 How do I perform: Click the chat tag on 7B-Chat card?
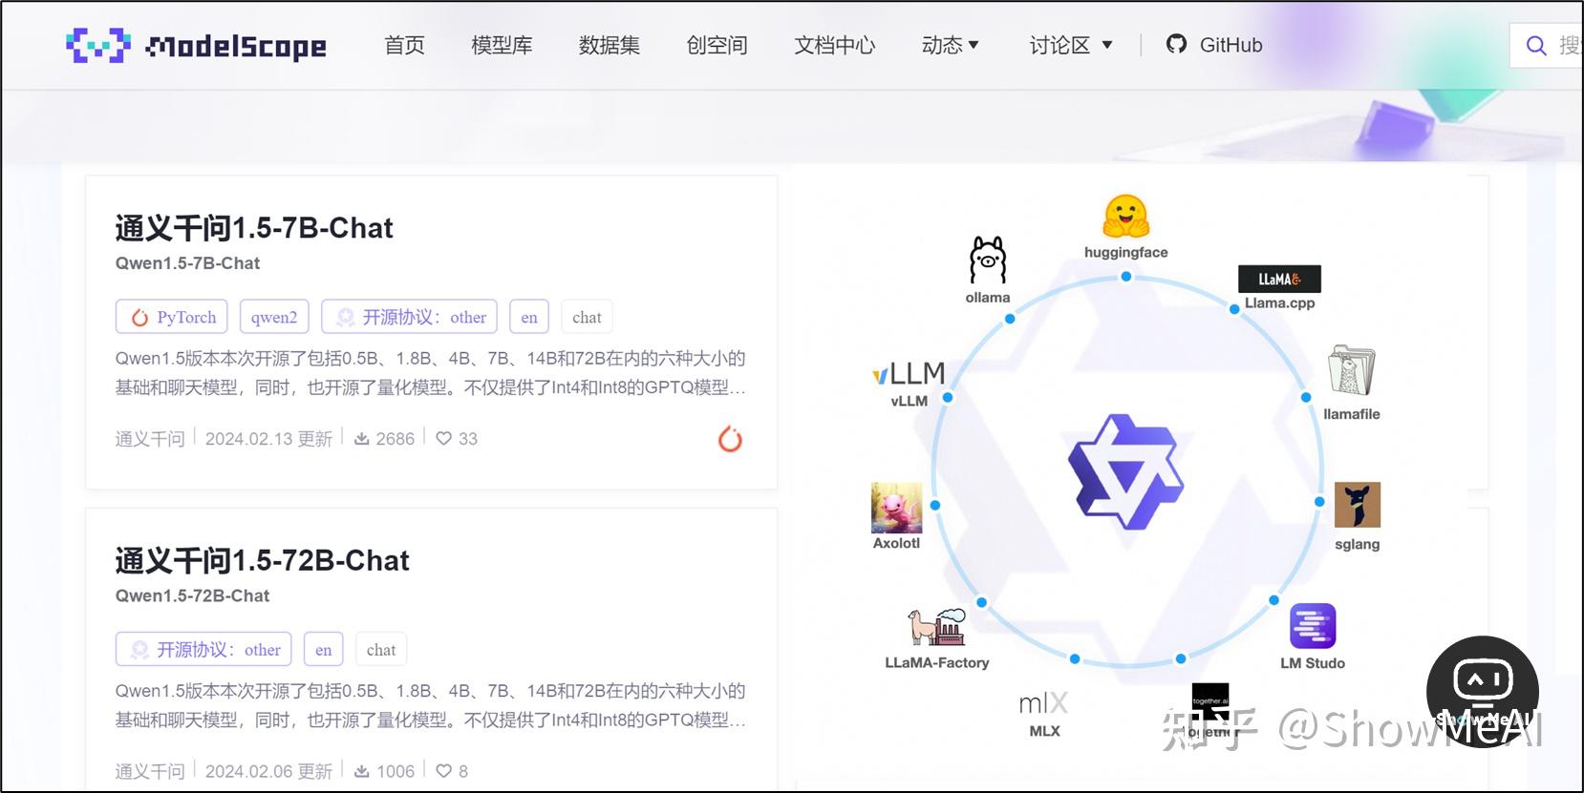587,317
